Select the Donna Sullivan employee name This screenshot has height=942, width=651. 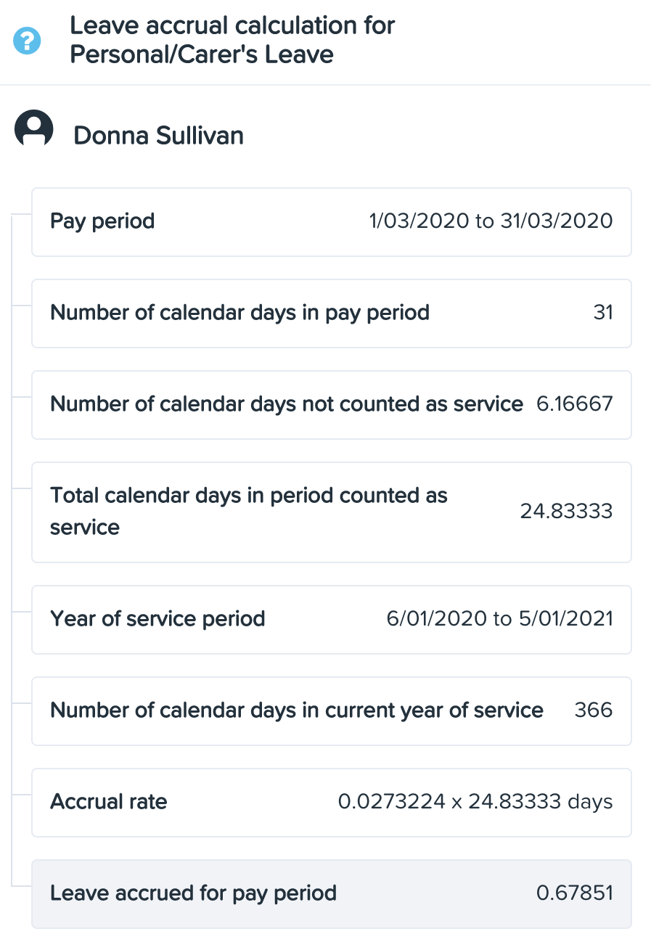click(159, 136)
